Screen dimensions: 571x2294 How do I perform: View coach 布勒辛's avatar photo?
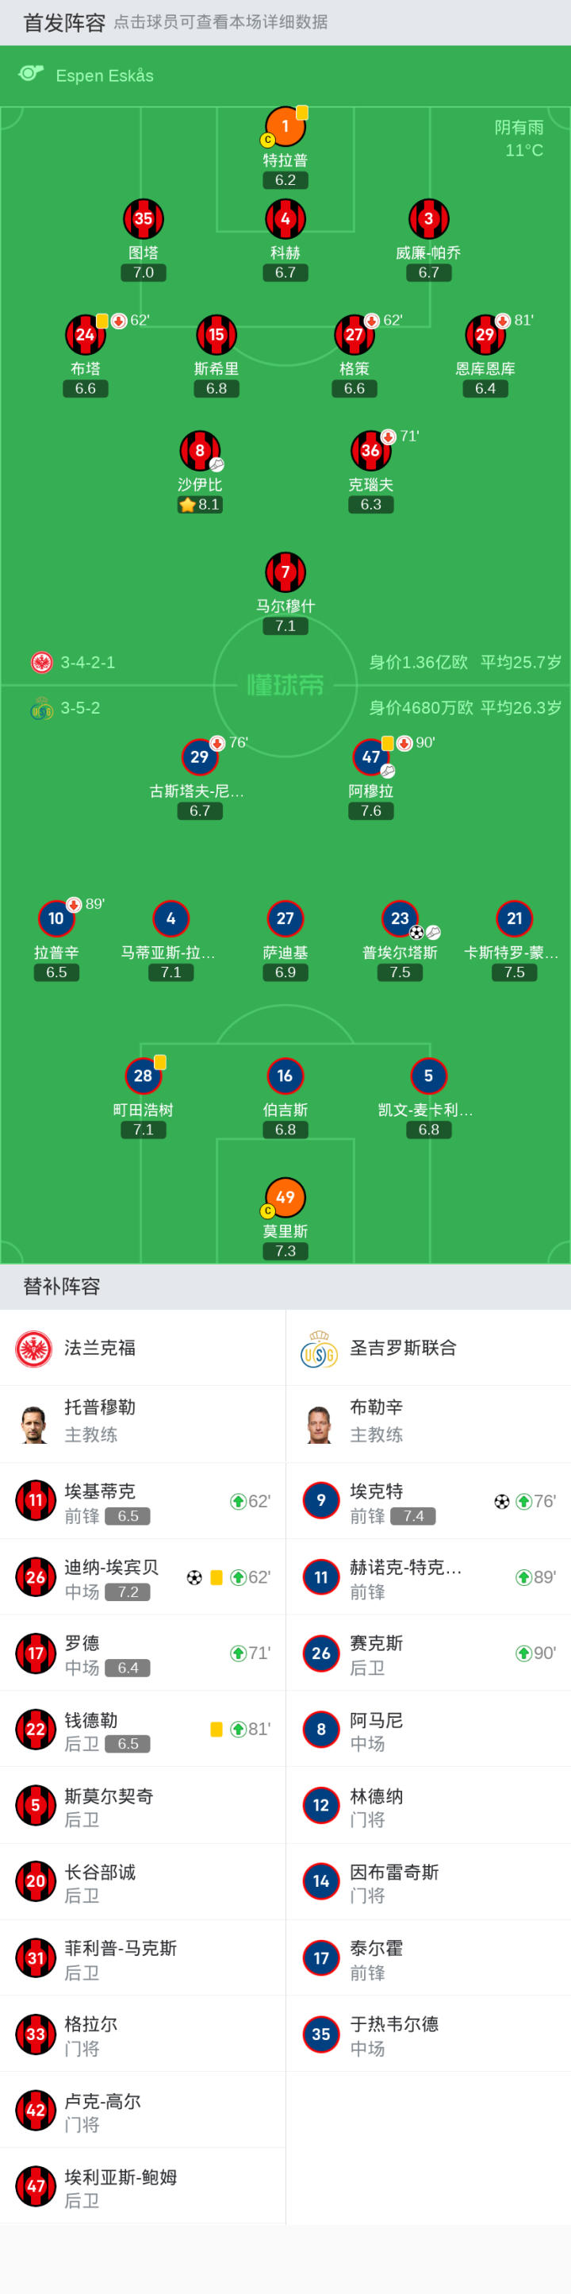click(320, 1424)
